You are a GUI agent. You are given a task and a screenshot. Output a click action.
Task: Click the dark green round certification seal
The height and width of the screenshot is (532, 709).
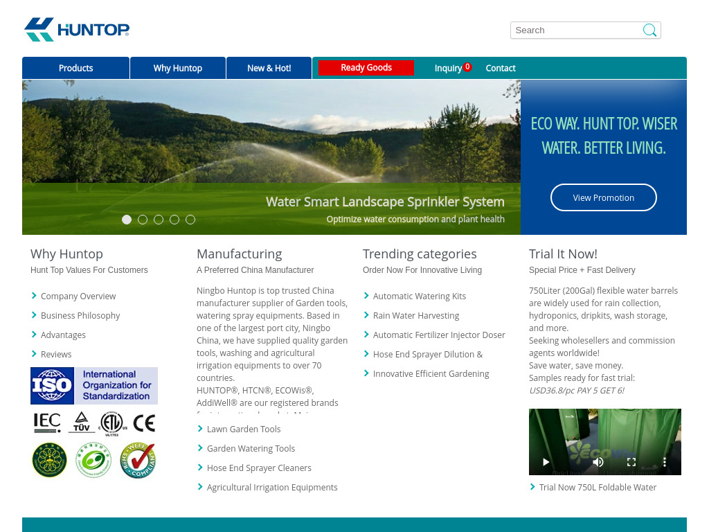coord(50,460)
